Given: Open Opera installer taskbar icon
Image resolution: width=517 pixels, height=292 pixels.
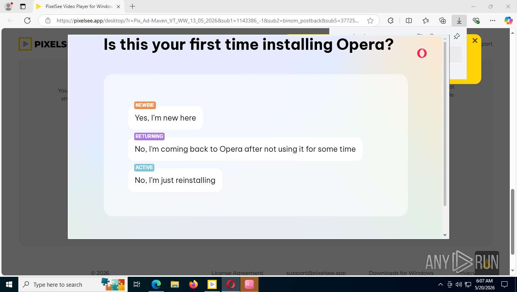Looking at the screenshot, I should click(231, 284).
